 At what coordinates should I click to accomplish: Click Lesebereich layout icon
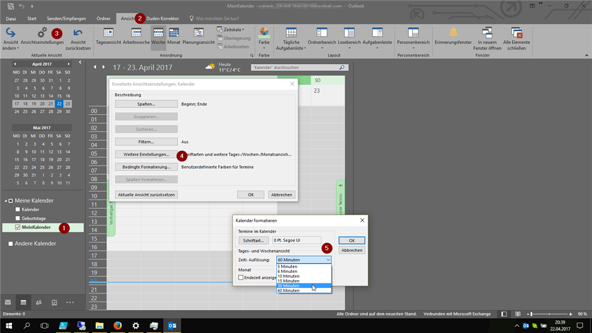click(349, 33)
